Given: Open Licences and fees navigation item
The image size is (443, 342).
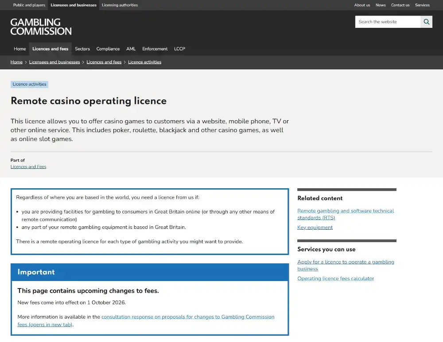Looking at the screenshot, I should coord(51,49).
